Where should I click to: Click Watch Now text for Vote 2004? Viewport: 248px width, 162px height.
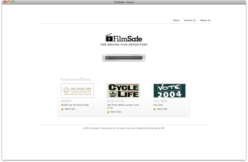[162, 109]
